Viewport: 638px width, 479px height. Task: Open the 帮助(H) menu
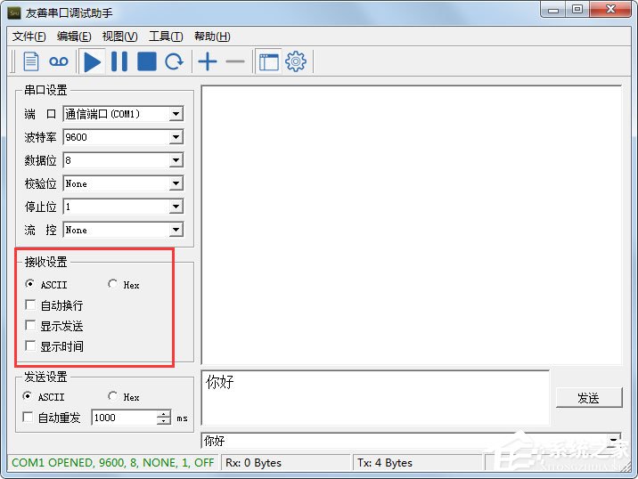(x=212, y=37)
